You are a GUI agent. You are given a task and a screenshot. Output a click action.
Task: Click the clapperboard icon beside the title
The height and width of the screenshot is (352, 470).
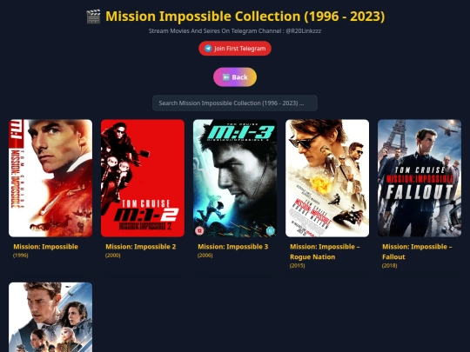[x=93, y=17]
